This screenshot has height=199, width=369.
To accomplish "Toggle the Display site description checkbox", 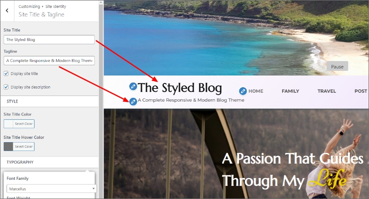I will [6, 87].
